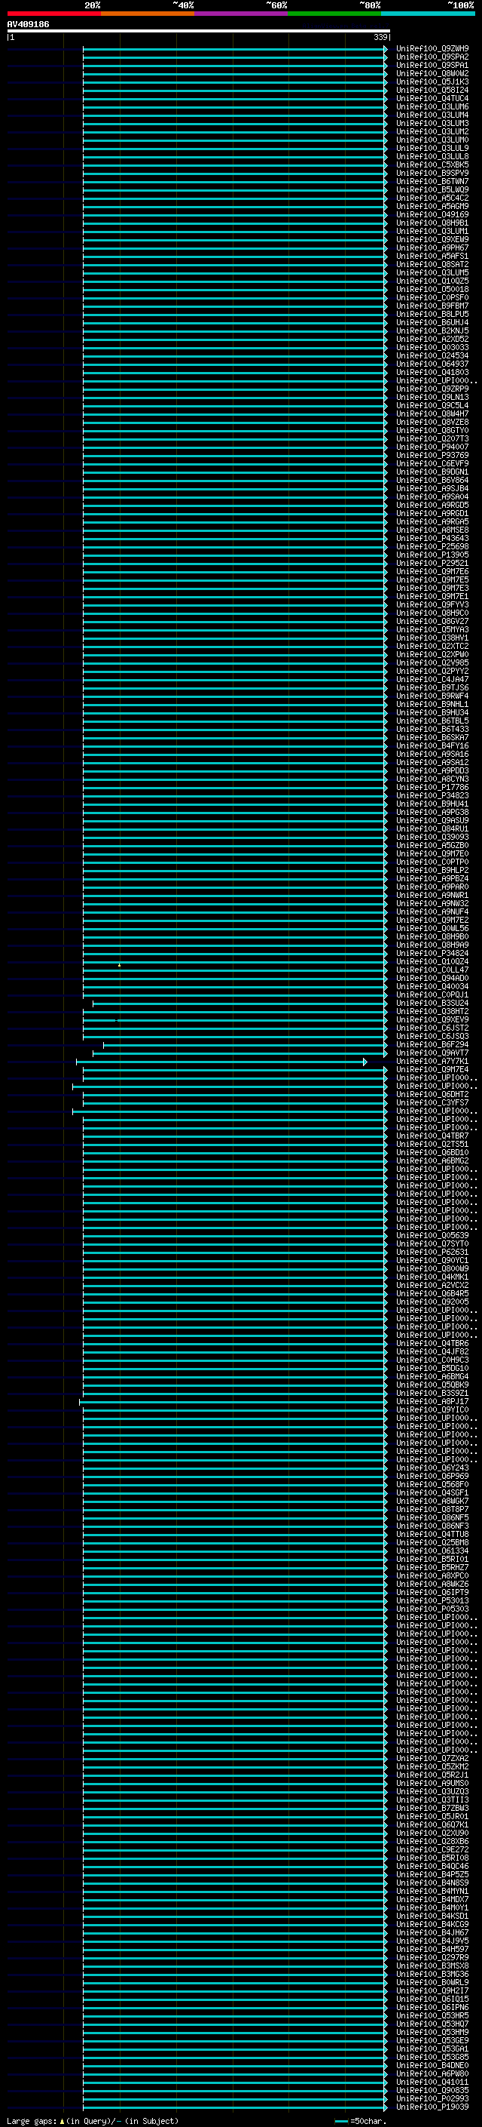The image size is (482, 2127).
Task: Open hit UniRef100_B9SPV9
Action: click(x=432, y=173)
